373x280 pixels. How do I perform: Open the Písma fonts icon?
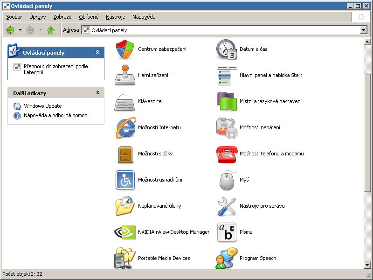click(227, 232)
